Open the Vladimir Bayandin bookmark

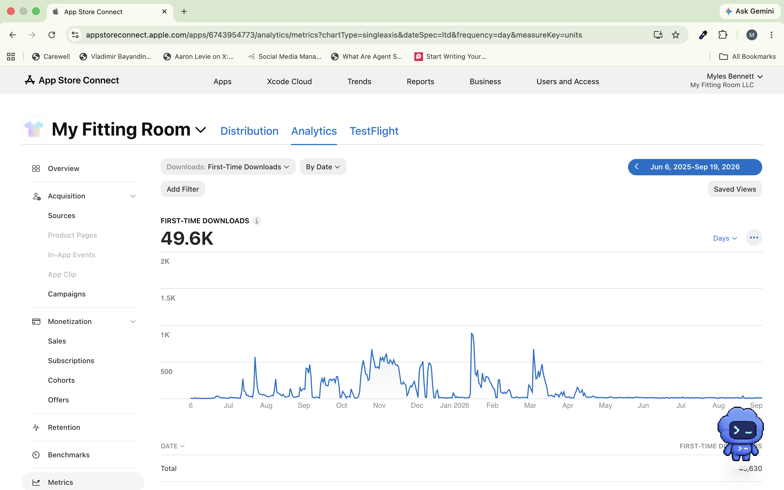(115, 57)
